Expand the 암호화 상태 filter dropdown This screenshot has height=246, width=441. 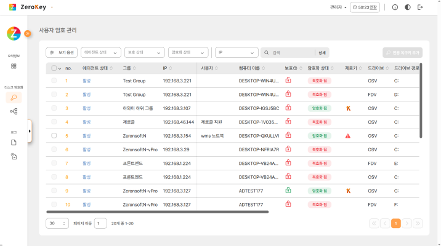[188, 53]
